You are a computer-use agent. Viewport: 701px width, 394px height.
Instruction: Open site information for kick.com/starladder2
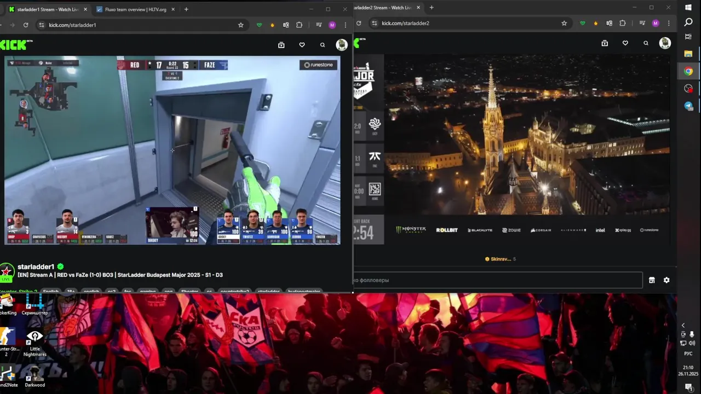pos(374,23)
